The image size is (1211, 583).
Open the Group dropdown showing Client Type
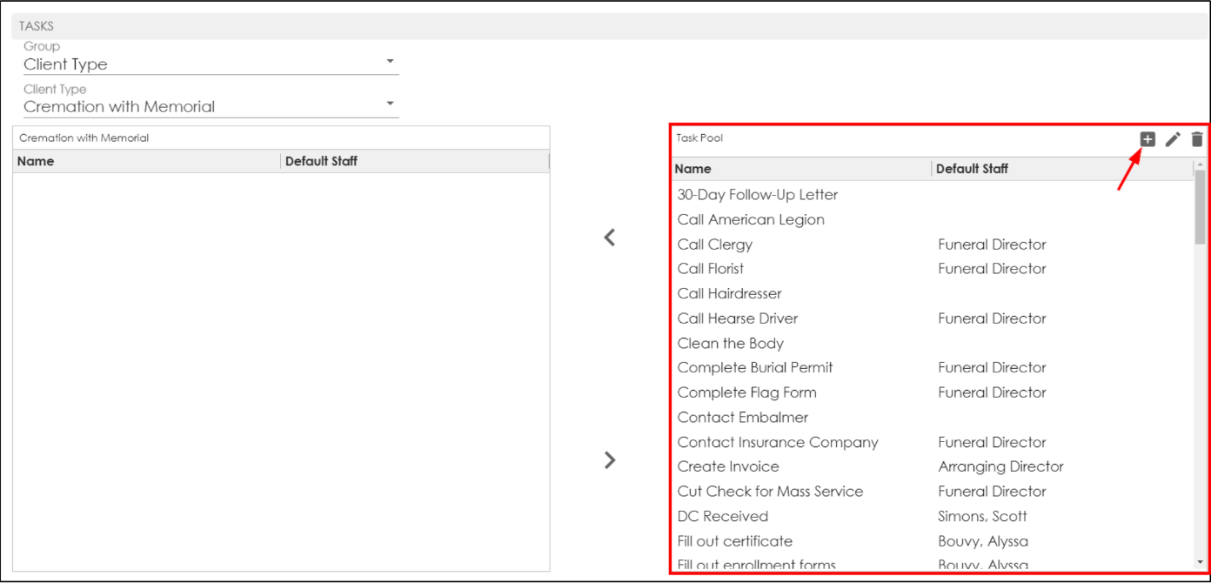click(x=211, y=64)
